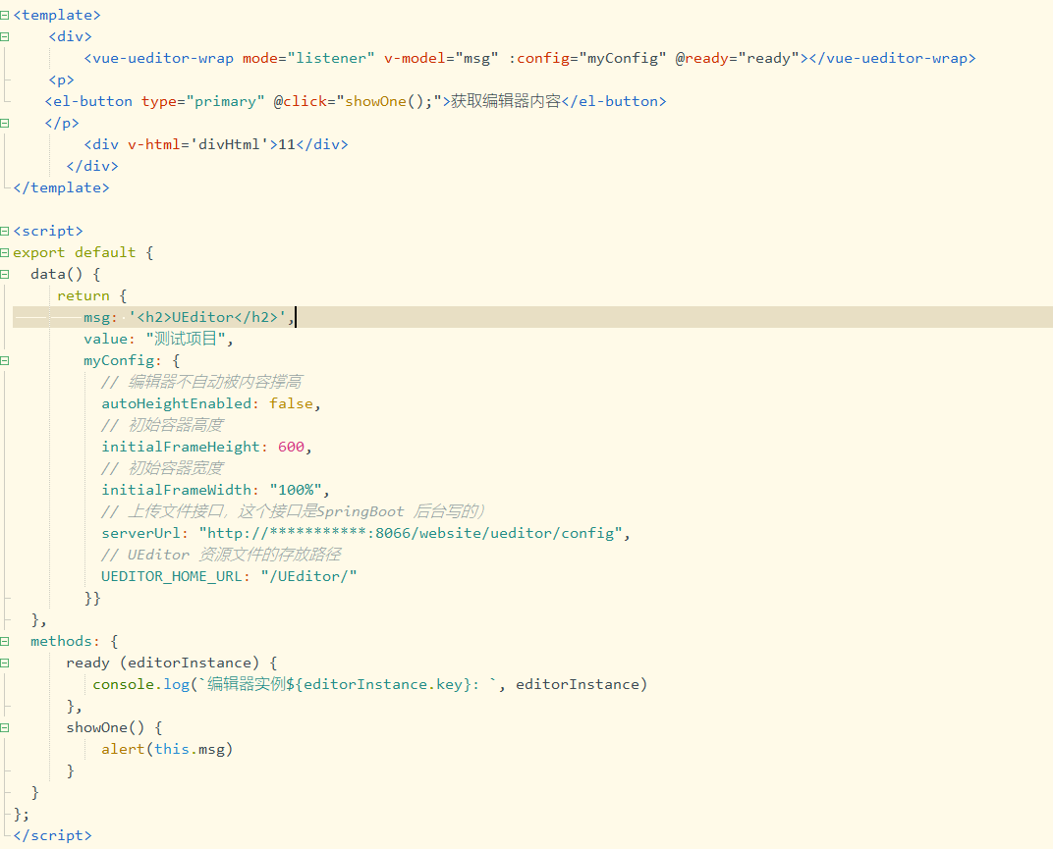Click the closing </vue-ueditor-wrap> tag
1053x849 pixels.
(x=892, y=58)
